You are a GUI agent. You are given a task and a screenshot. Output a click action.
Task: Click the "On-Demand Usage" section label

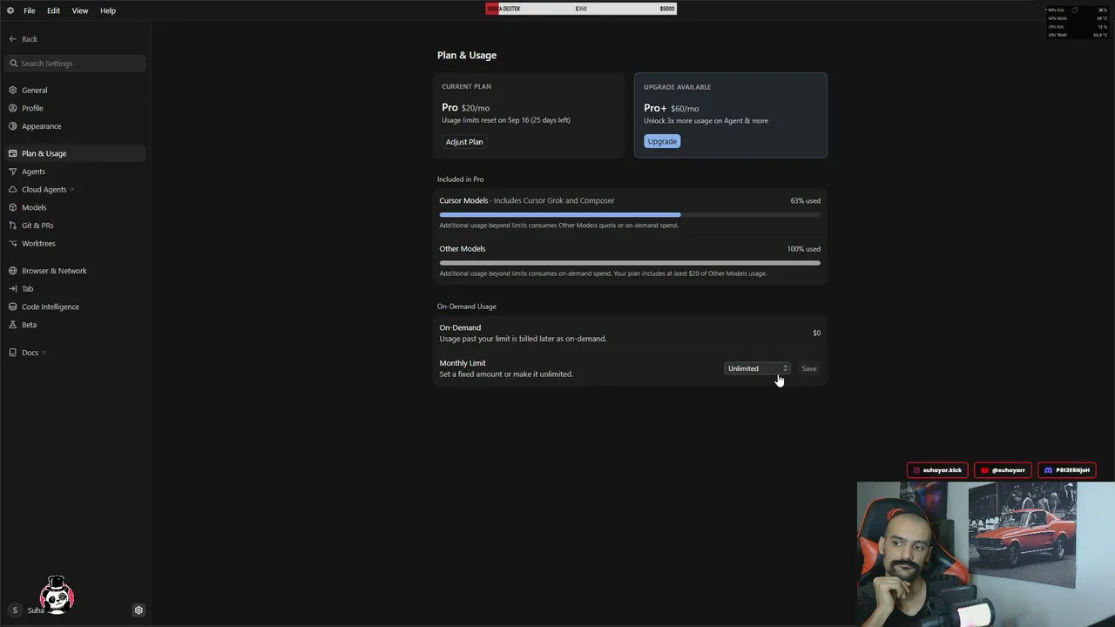point(467,307)
